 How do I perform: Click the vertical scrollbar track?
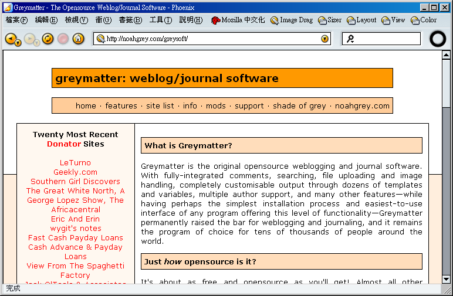click(446, 190)
